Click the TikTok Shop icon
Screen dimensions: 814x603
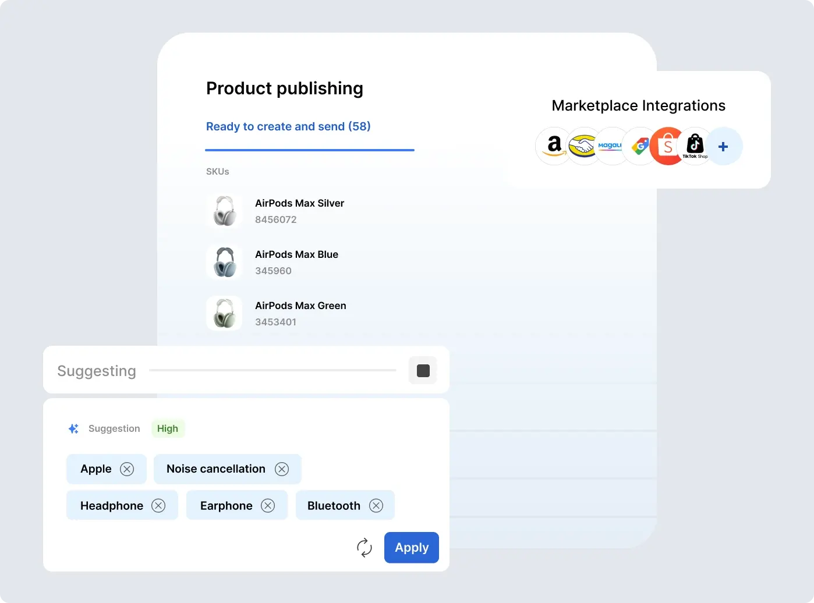tap(695, 146)
